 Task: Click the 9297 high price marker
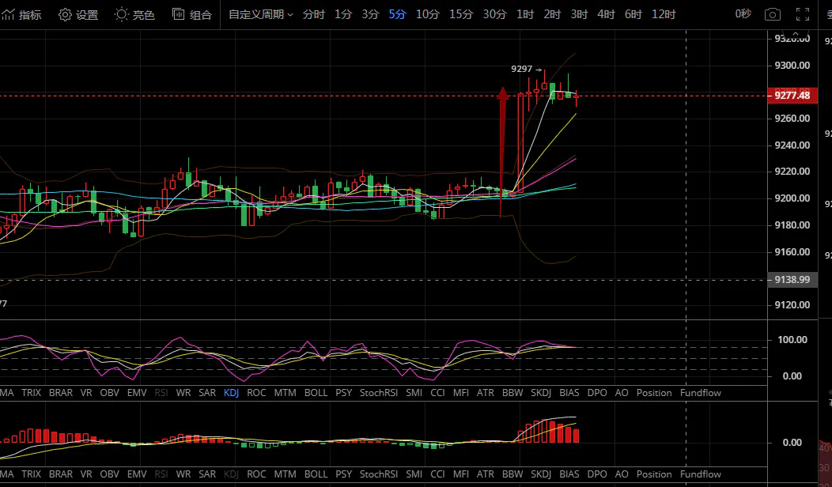[x=527, y=69]
